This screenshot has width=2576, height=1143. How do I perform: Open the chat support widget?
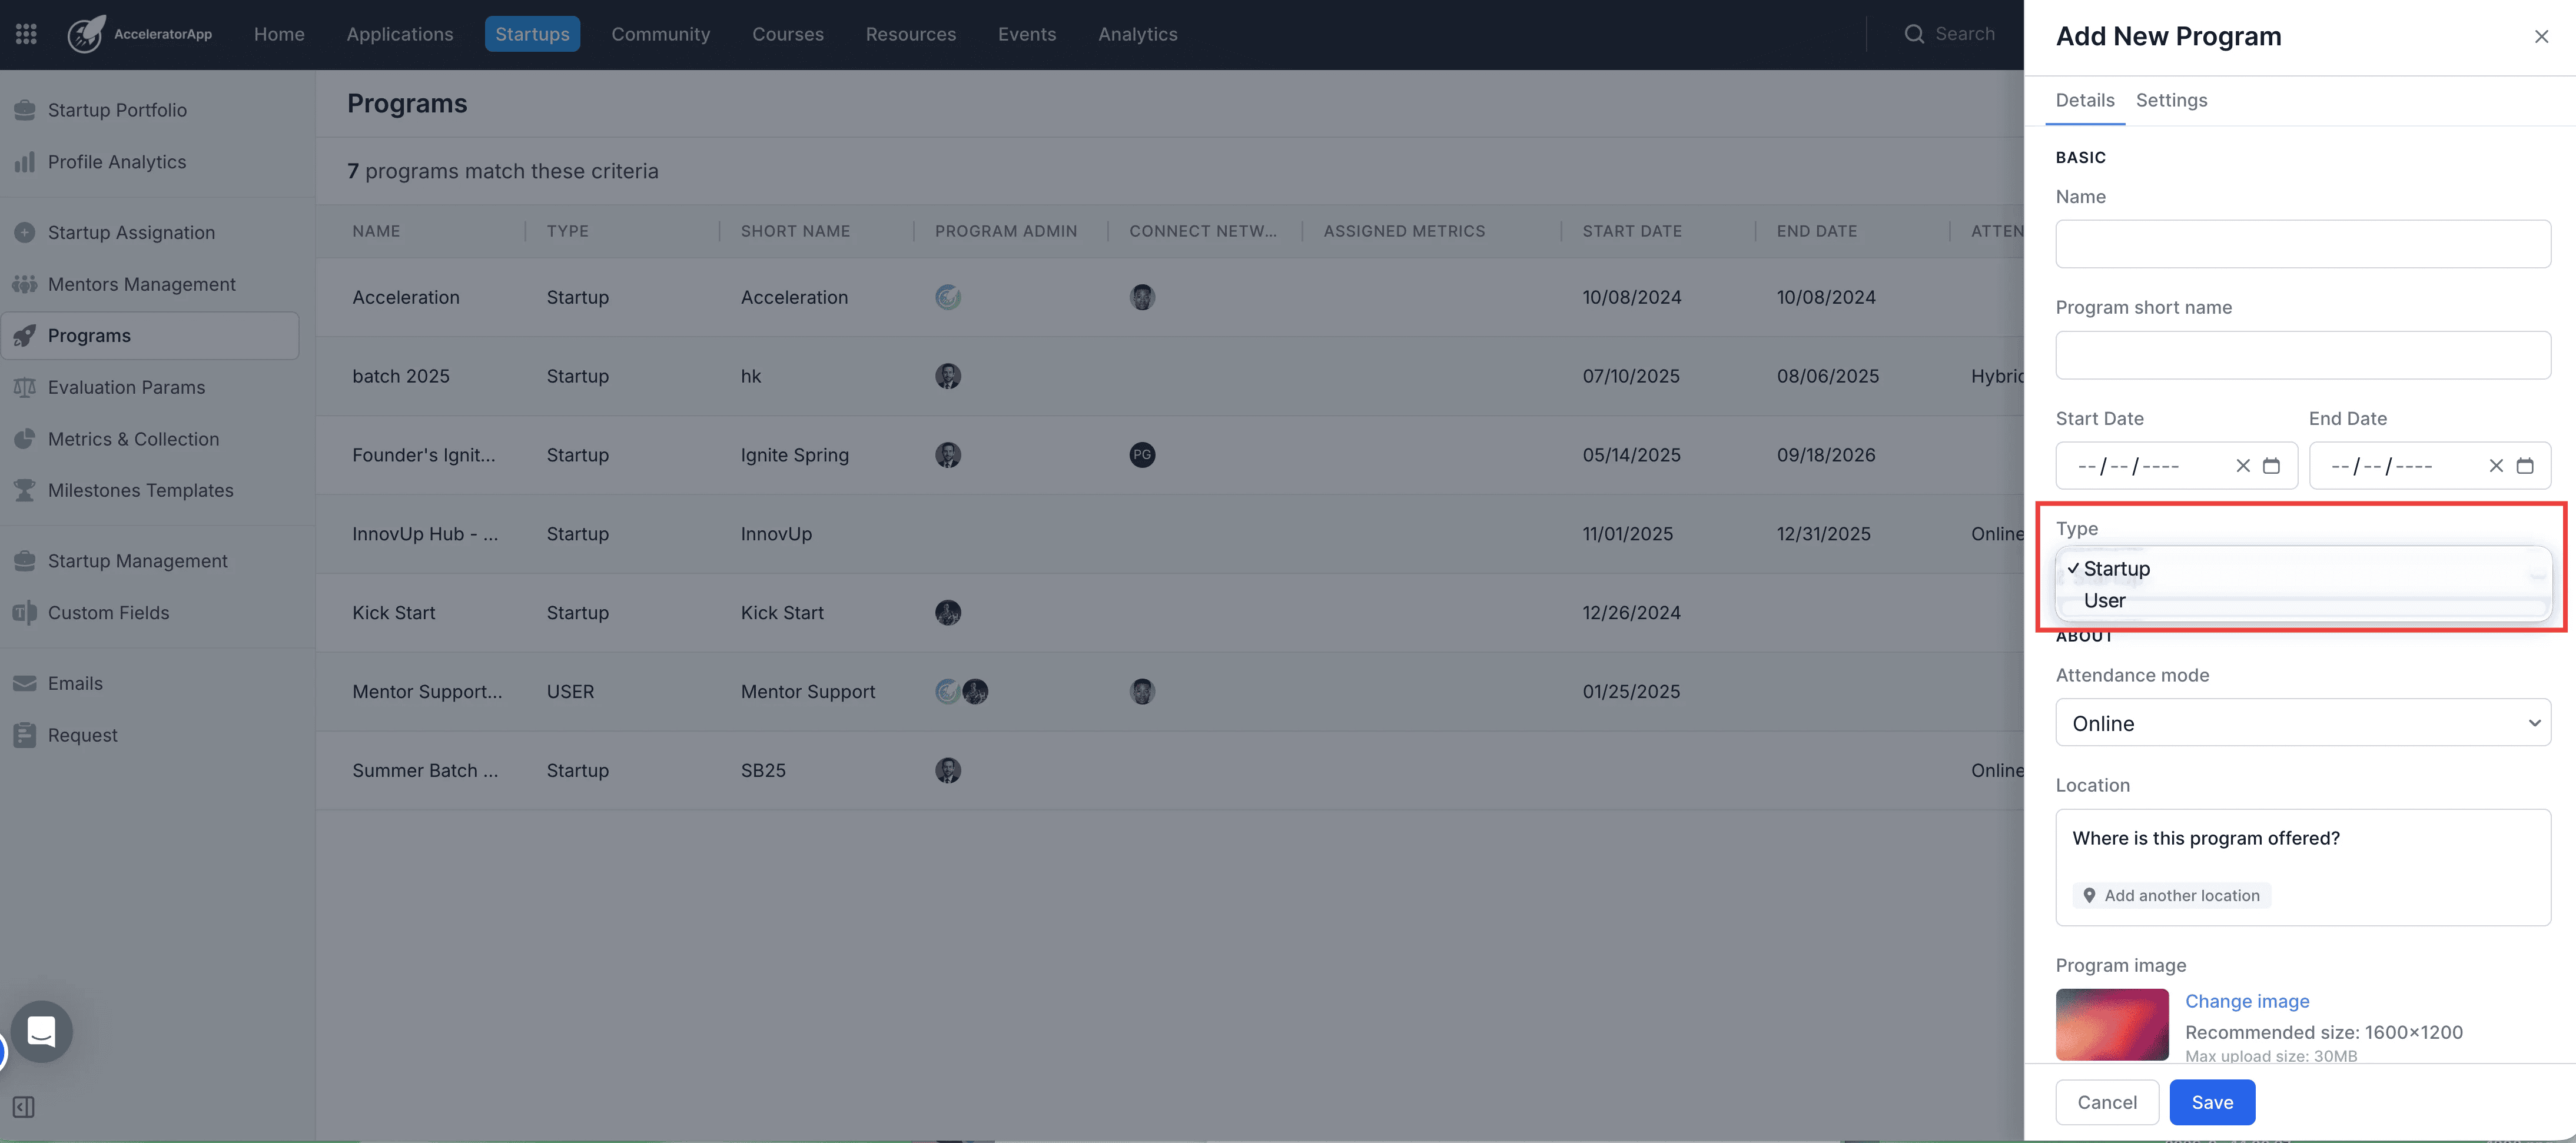(x=42, y=1031)
